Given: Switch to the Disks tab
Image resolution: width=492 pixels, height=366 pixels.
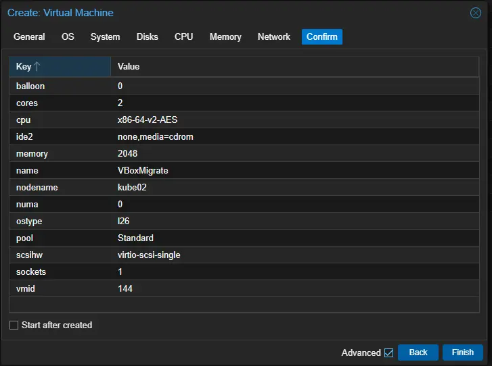Looking at the screenshot, I should click(147, 37).
